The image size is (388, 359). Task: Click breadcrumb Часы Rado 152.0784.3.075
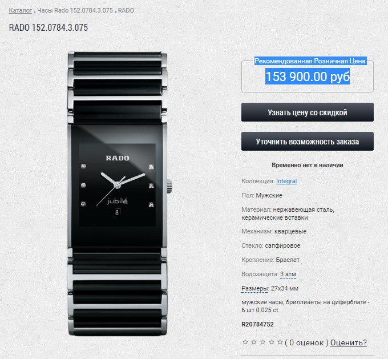[75, 10]
